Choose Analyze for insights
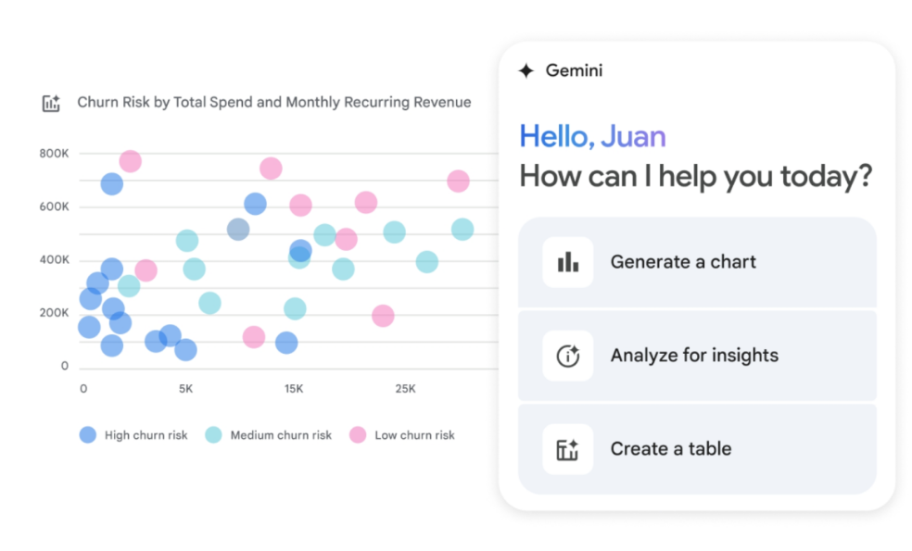Image resolution: width=912 pixels, height=551 pixels. click(x=697, y=356)
